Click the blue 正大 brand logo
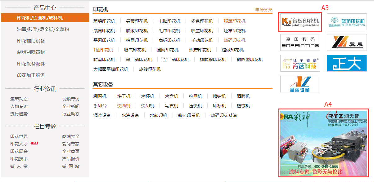 coord(347,63)
